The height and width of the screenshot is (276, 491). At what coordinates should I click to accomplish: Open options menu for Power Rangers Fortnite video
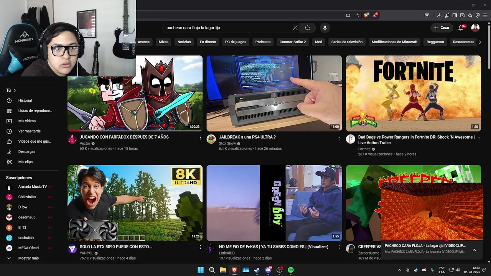pos(479,137)
